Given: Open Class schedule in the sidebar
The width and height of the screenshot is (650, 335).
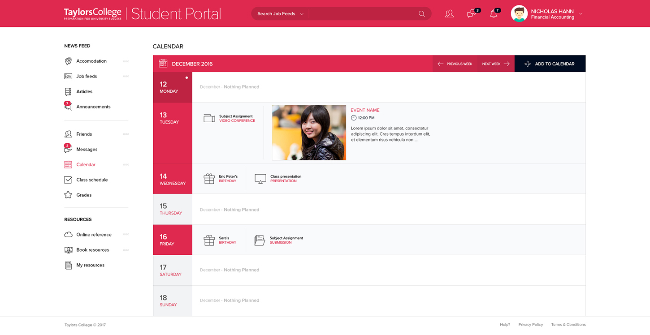Looking at the screenshot, I should (x=92, y=180).
